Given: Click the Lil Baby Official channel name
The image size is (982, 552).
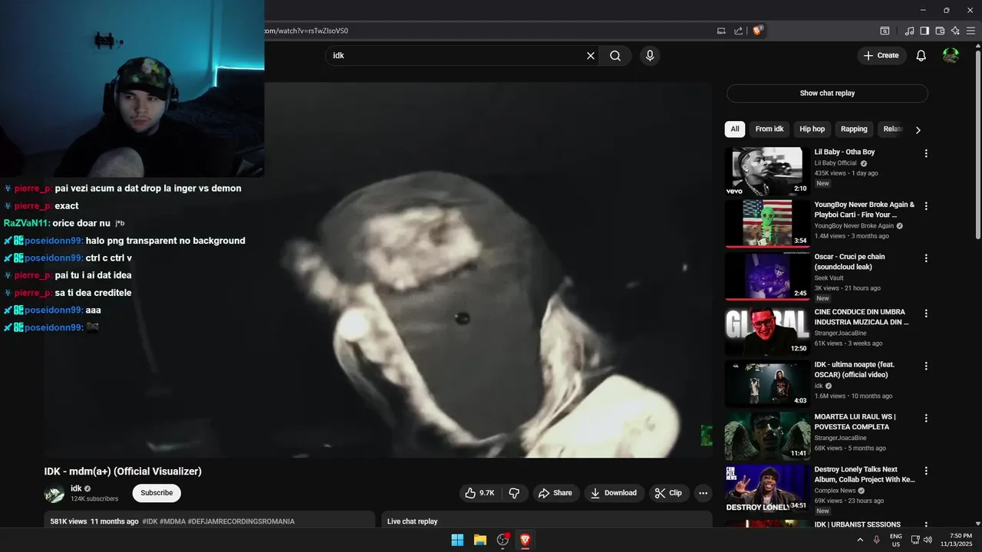Looking at the screenshot, I should 835,163.
